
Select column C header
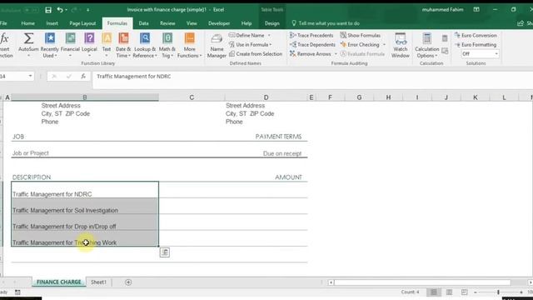(x=192, y=97)
